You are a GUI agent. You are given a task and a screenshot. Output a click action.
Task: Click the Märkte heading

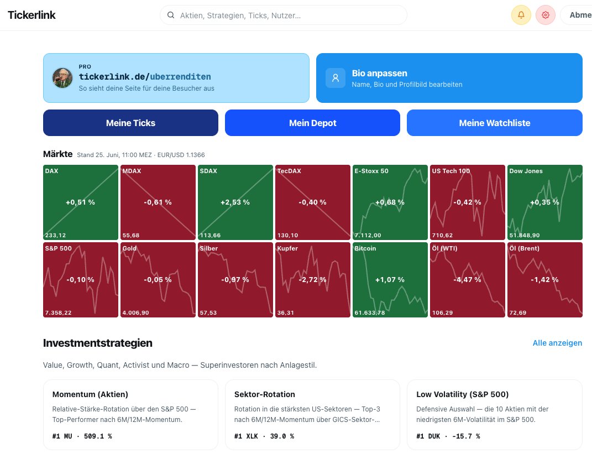(x=58, y=154)
